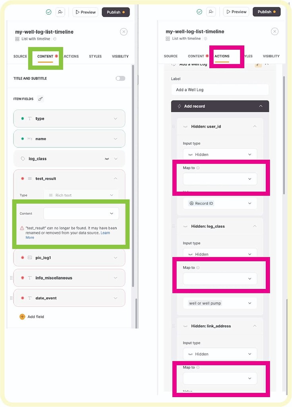
Task: Click the Label input containing Add a Well Log
Action: (x=220, y=90)
